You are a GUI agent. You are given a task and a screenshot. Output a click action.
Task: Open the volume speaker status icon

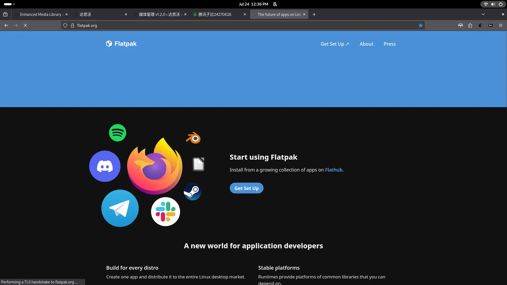[493, 4]
